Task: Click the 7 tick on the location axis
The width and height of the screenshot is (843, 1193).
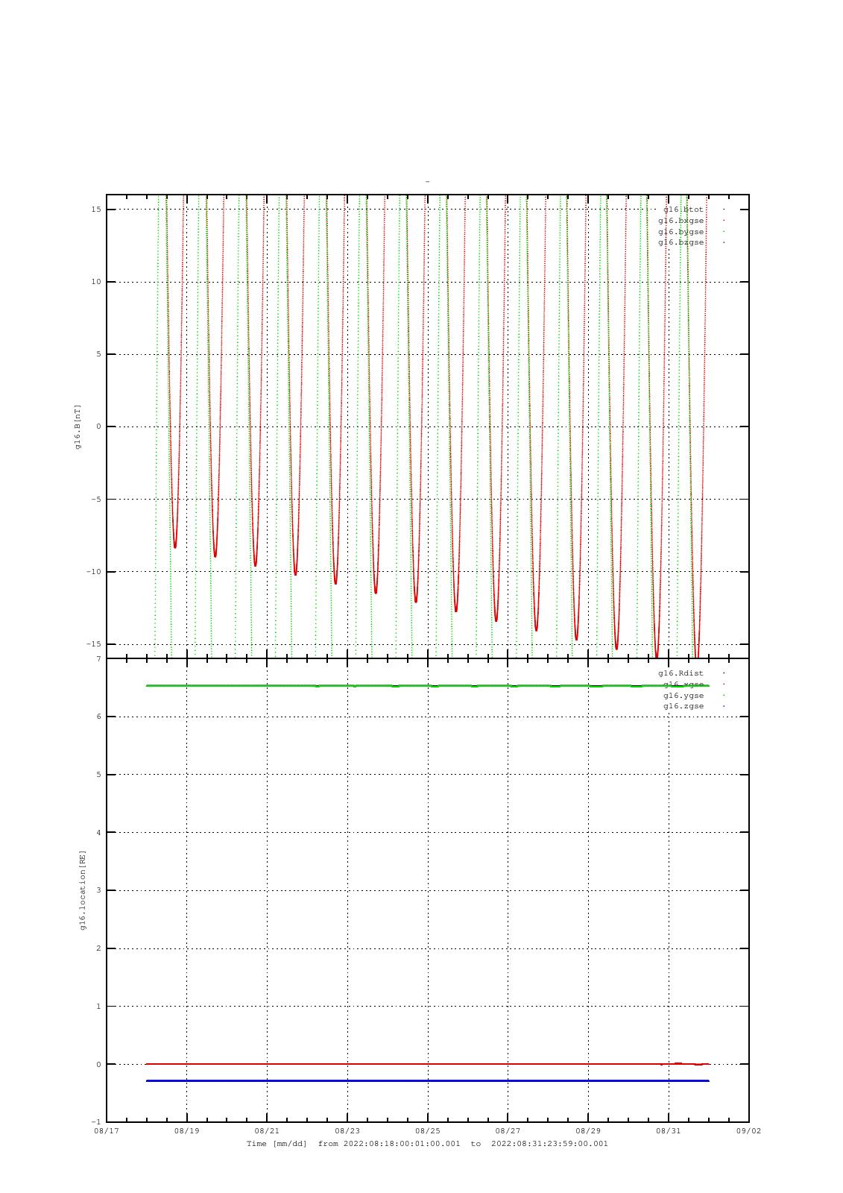Action: (98, 659)
